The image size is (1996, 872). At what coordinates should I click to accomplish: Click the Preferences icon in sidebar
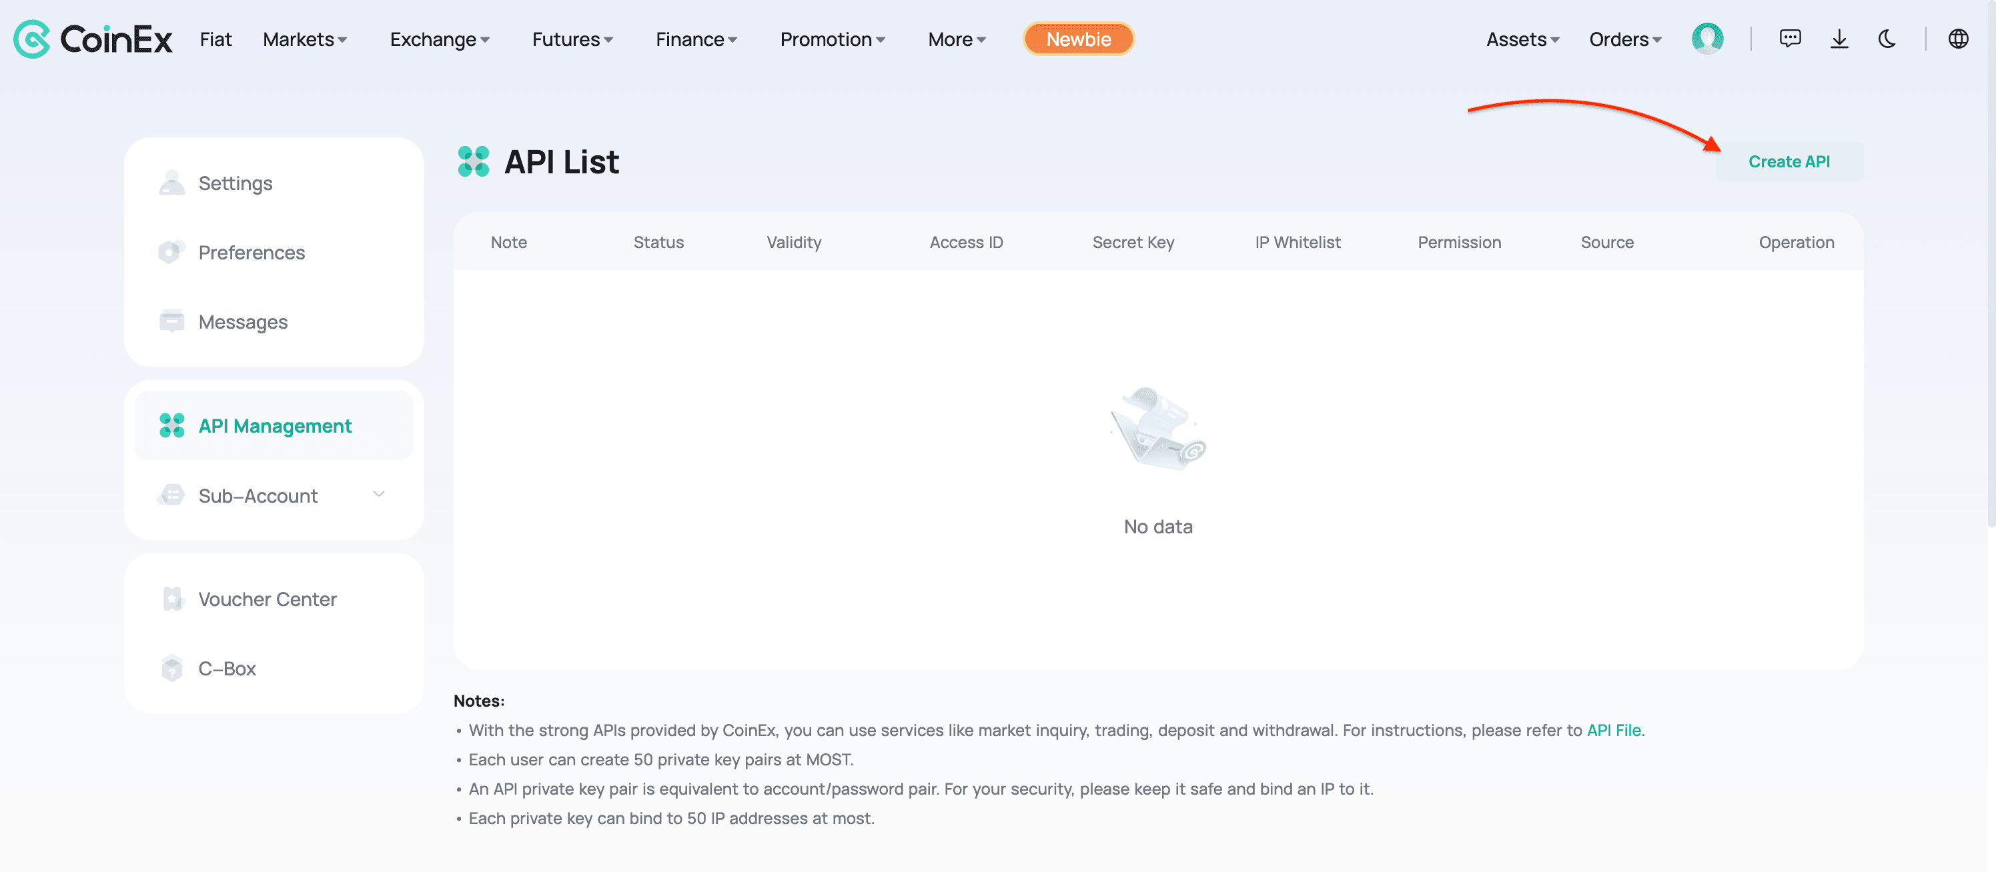pyautogui.click(x=171, y=251)
